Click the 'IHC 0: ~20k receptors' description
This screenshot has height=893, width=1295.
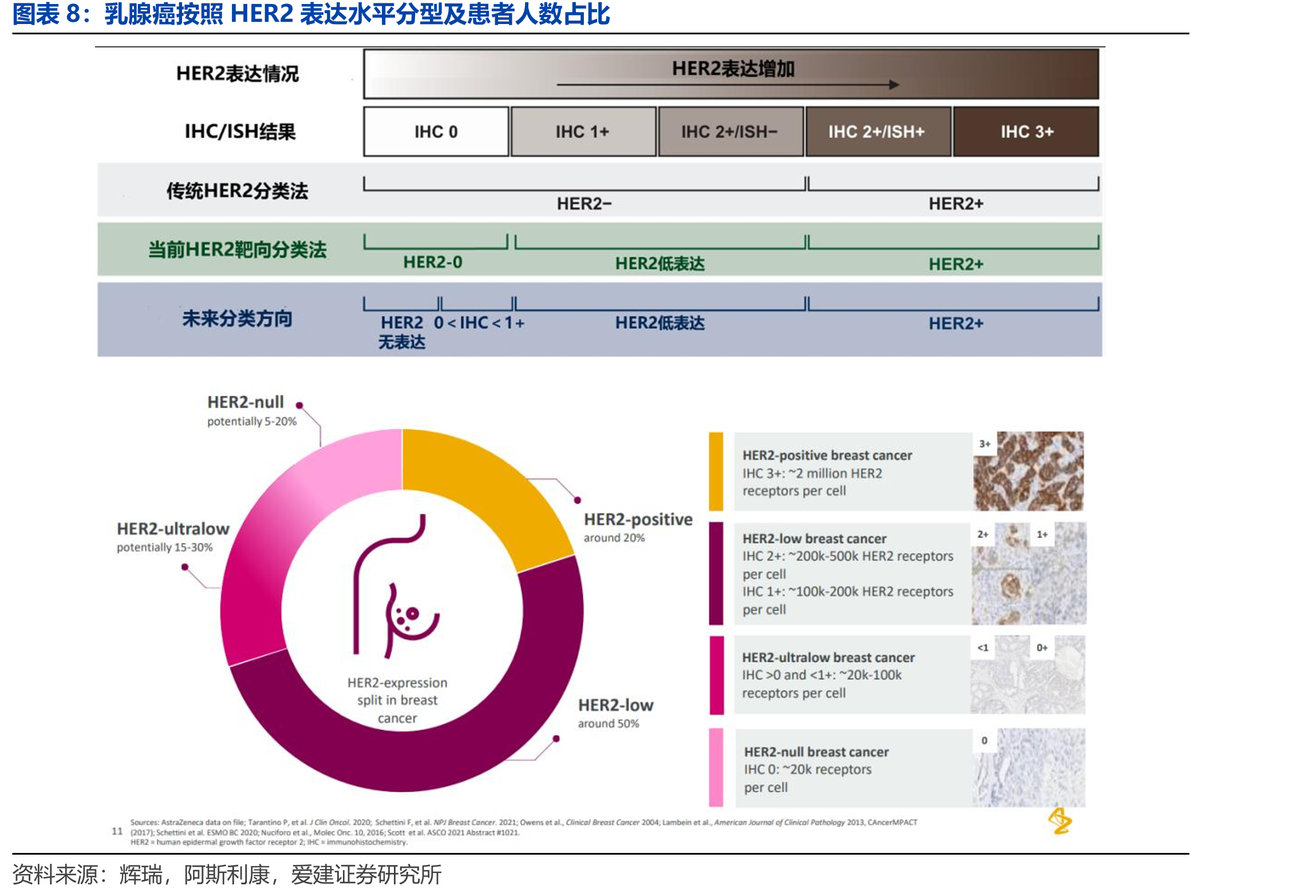[x=808, y=778]
